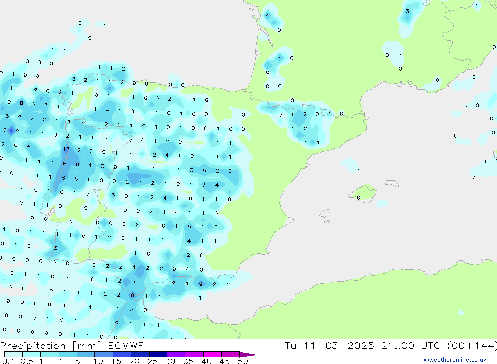Click the 25–30 mm dark navy legend swatch
This screenshot has width=497, height=364.
pos(158,354)
